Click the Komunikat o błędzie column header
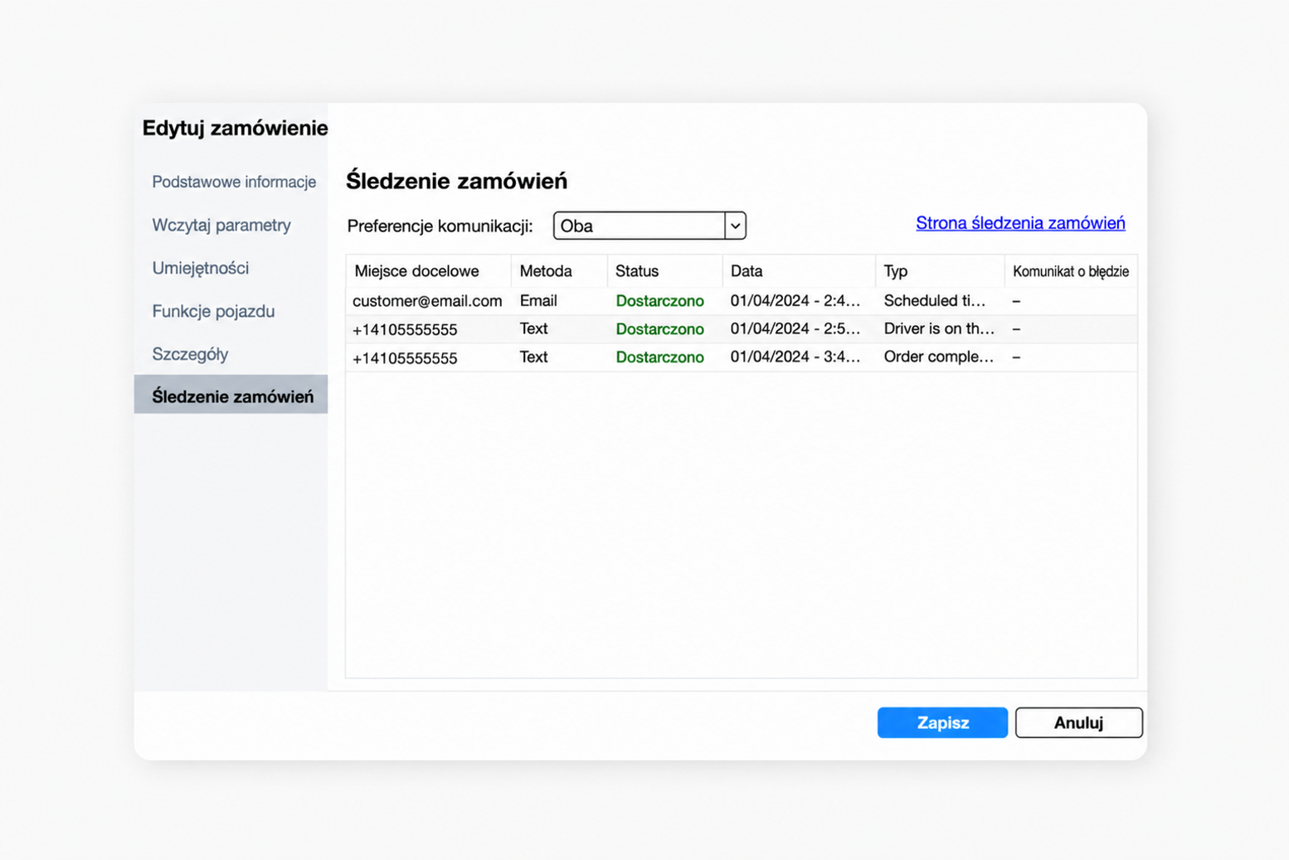Viewport: 1289px width, 860px height. (x=1071, y=271)
